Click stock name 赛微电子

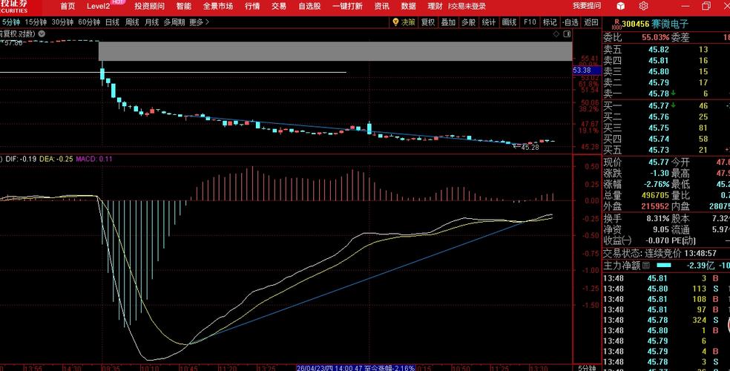[x=669, y=24]
